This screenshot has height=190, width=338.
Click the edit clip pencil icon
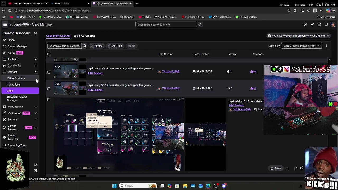(x=295, y=168)
